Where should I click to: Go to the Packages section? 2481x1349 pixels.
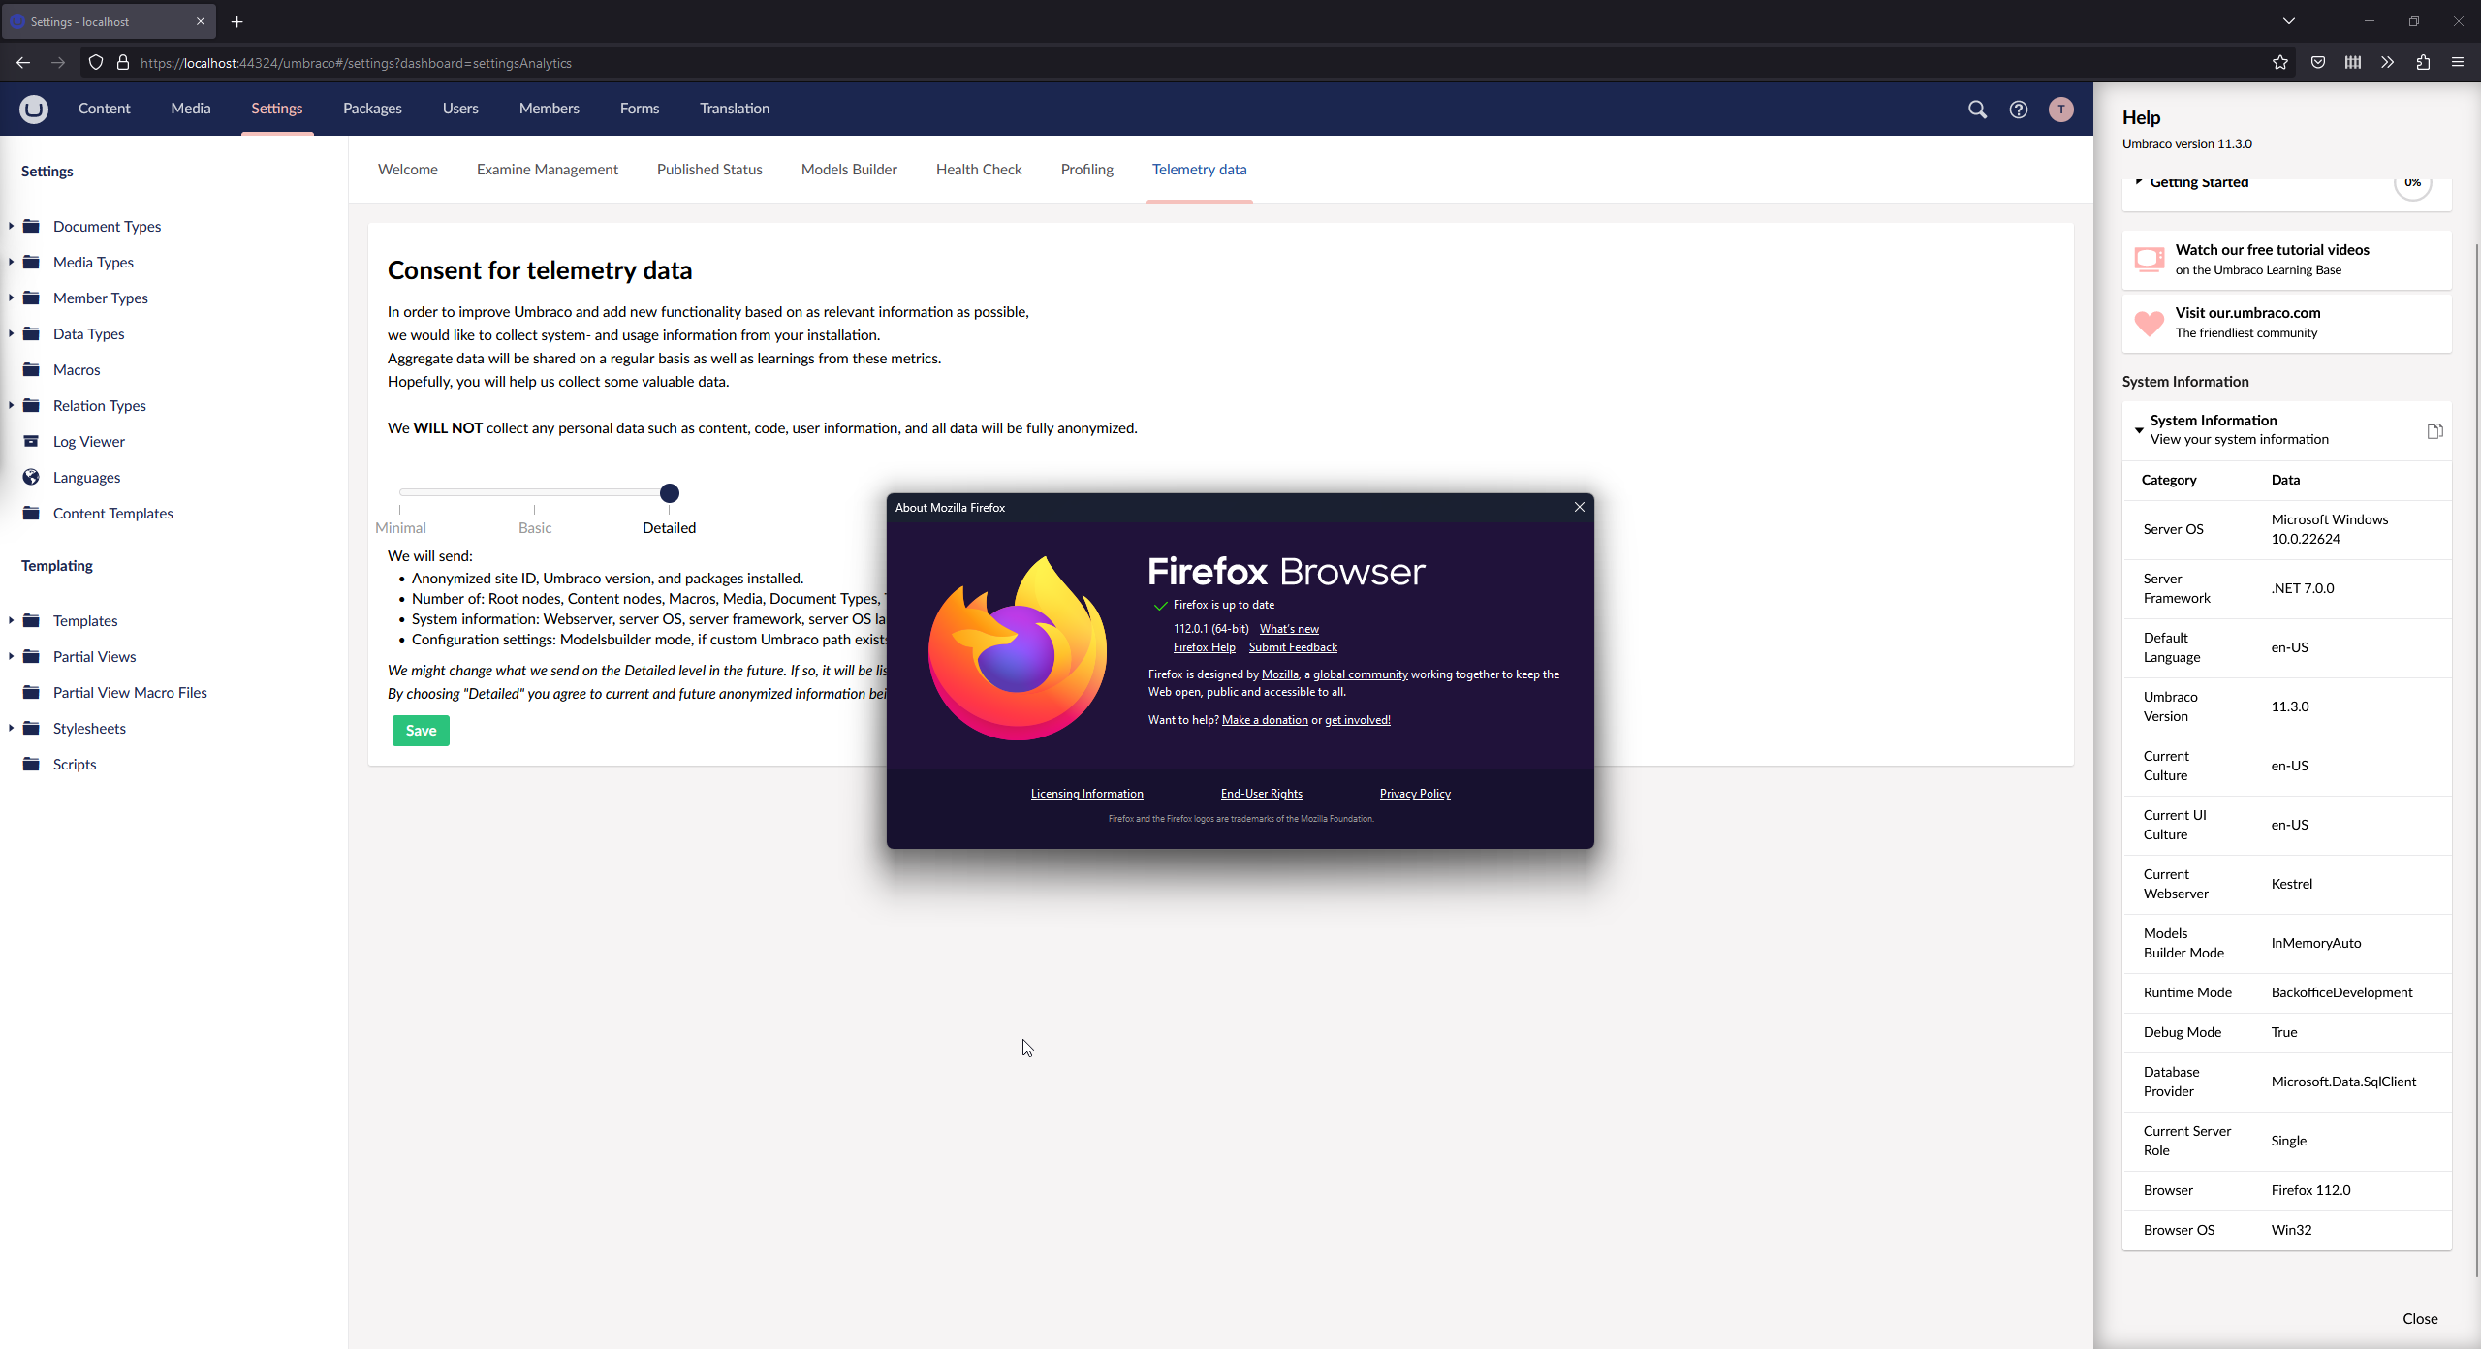tap(372, 109)
